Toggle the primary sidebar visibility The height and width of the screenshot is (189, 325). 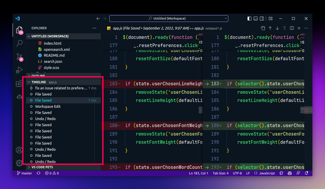(x=249, y=18)
